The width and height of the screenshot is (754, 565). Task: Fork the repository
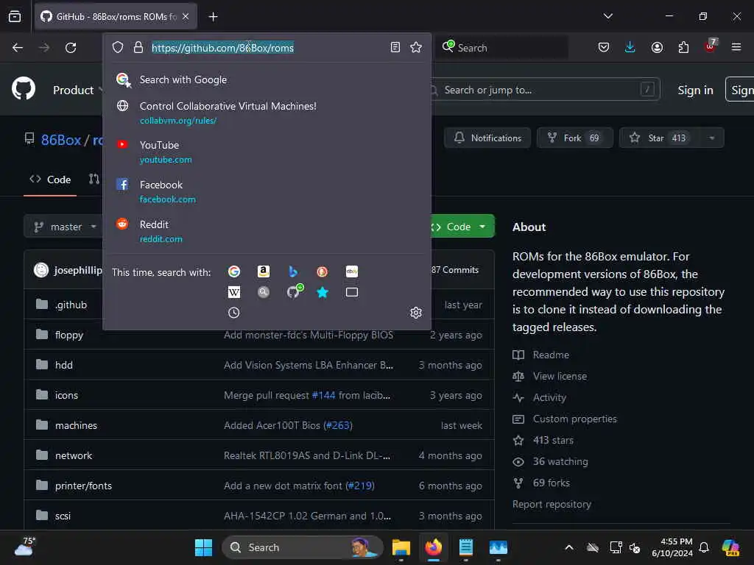tap(575, 138)
